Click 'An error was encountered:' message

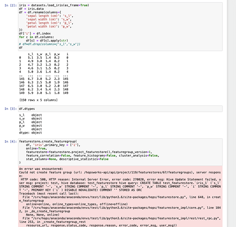click(x=41, y=169)
